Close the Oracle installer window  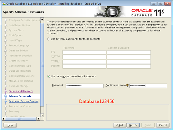coord(168,4)
